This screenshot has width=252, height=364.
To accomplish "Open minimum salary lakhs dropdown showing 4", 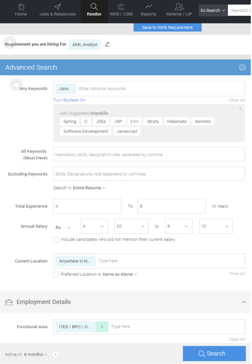I will [94, 226].
